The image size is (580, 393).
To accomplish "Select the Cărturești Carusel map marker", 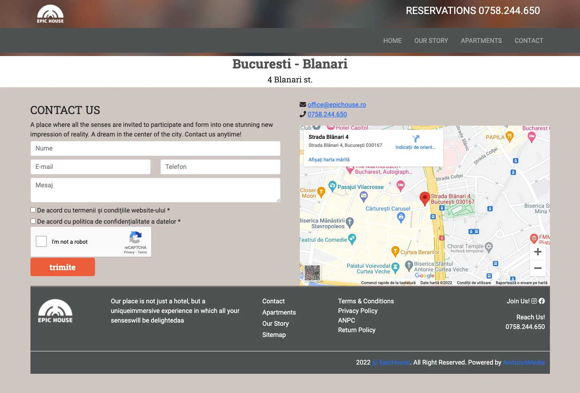I will click(401, 217).
